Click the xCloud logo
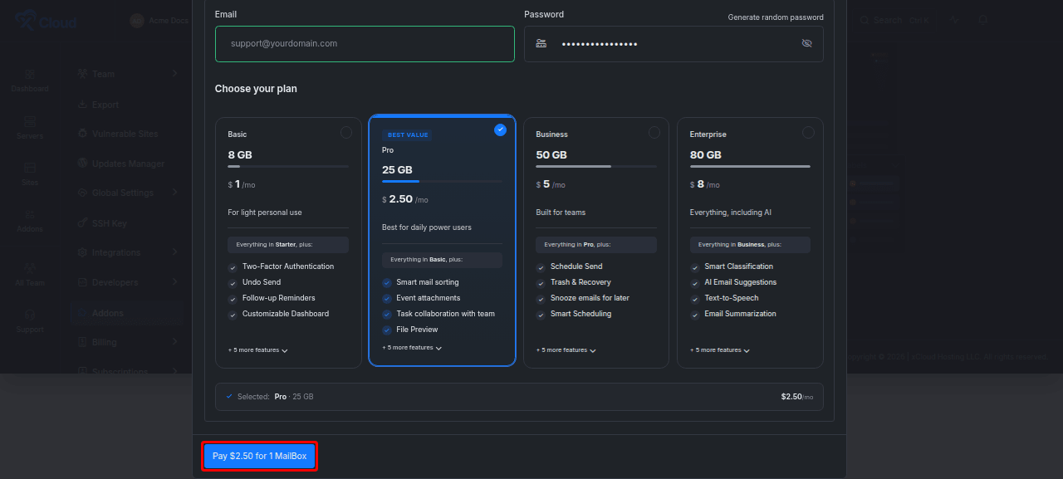This screenshot has height=479, width=1063. tap(46, 21)
